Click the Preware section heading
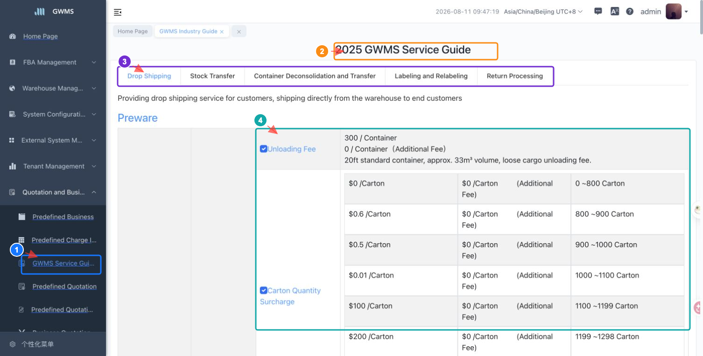703x356 pixels. tap(138, 118)
